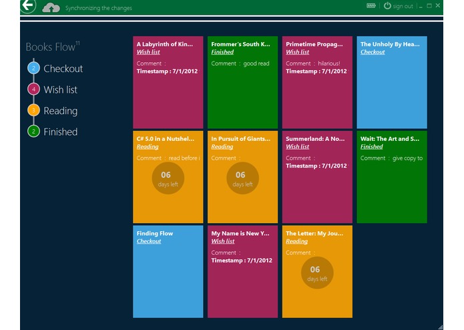The height and width of the screenshot is (330, 464).
Task: Click 'read before i' comment on C# tile
Action: coord(184,158)
